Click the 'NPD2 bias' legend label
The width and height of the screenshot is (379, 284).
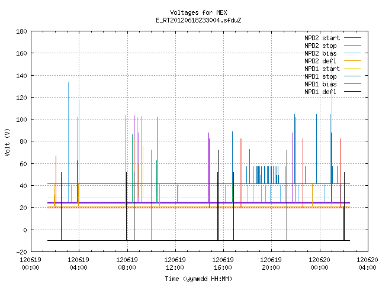point(320,53)
